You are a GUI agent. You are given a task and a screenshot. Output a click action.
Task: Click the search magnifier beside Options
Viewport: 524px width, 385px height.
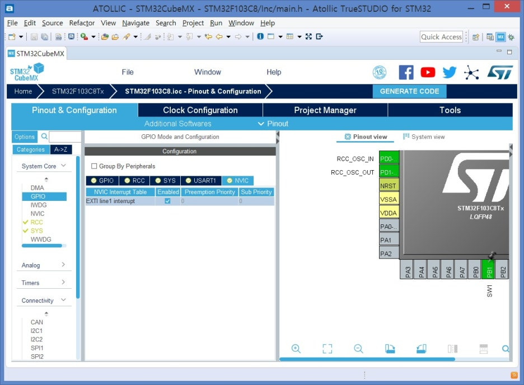44,136
